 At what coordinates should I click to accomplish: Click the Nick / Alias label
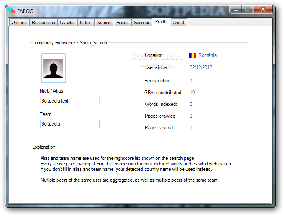pos(51,91)
